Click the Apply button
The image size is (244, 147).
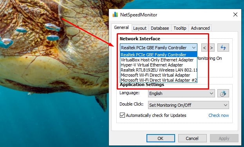click(224, 138)
